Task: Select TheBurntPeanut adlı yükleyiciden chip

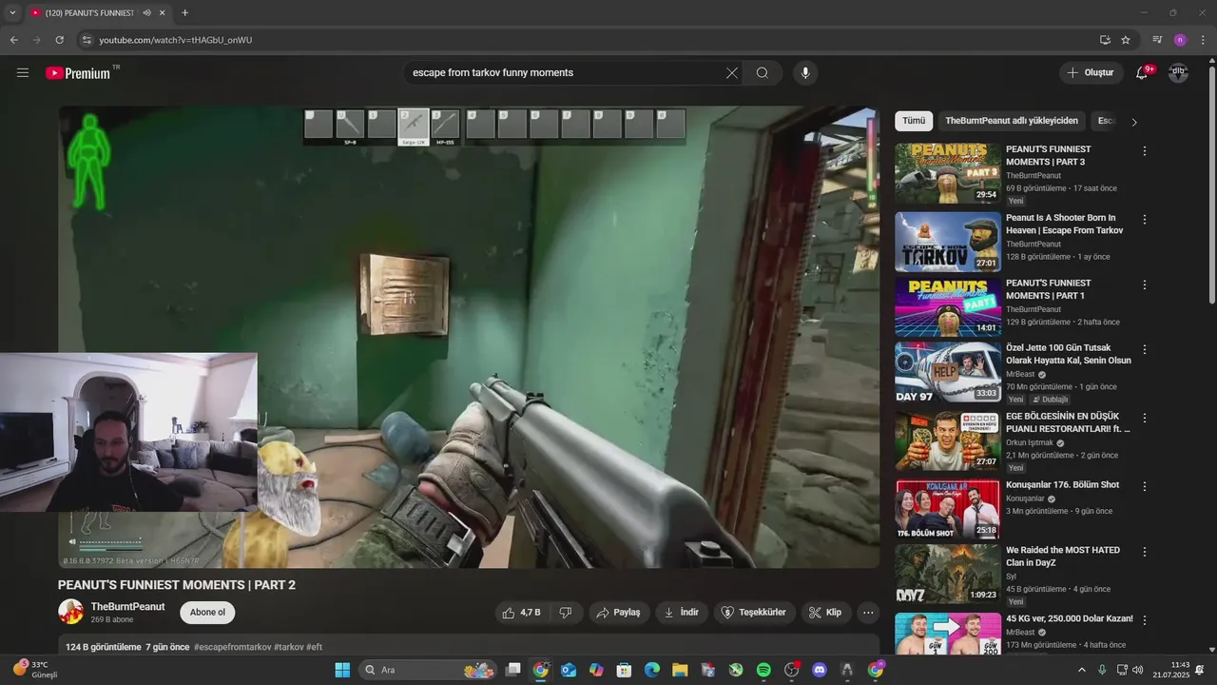Action: pyautogui.click(x=1012, y=121)
